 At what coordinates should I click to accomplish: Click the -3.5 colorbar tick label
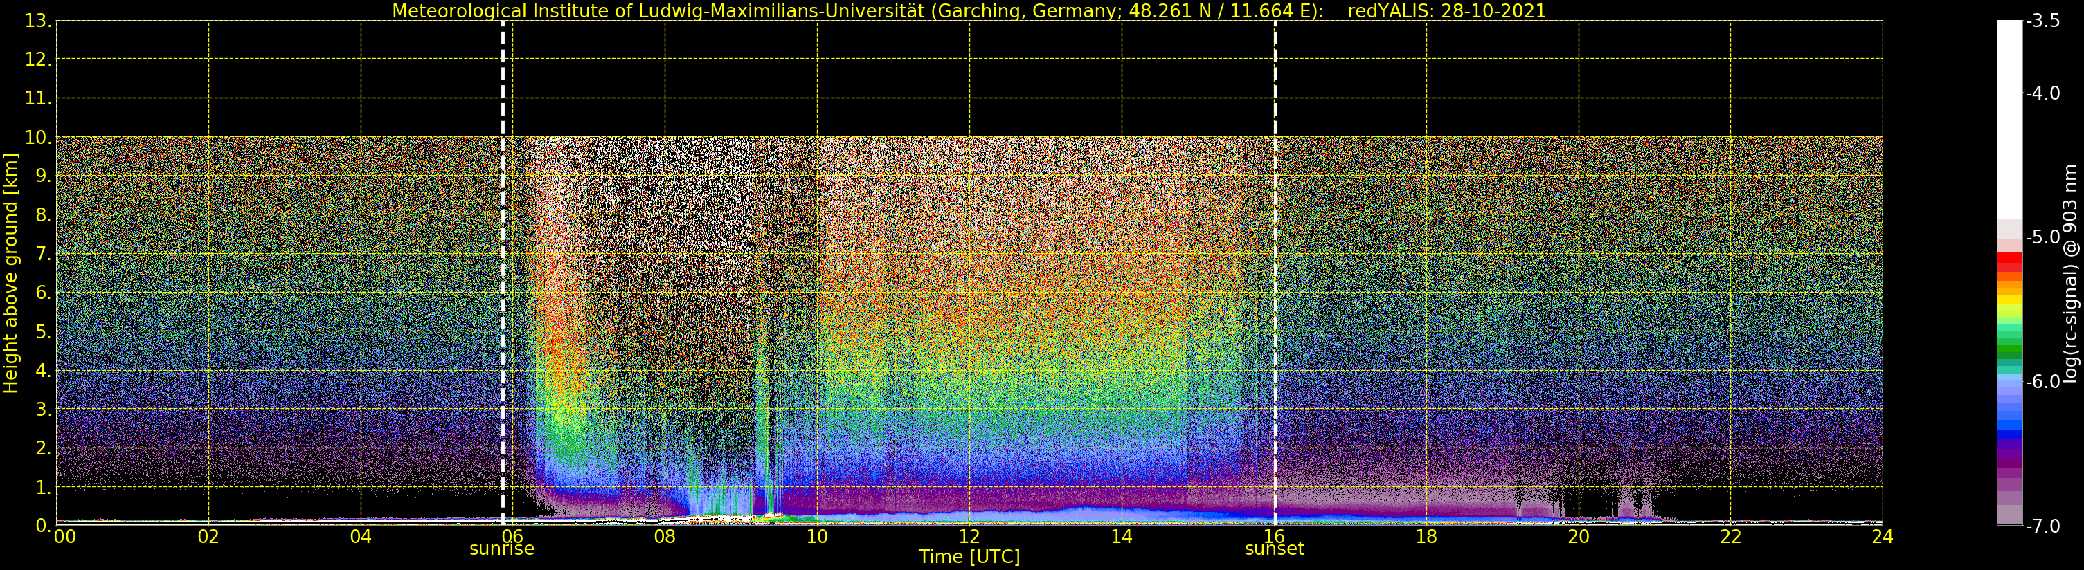click(x=2042, y=21)
